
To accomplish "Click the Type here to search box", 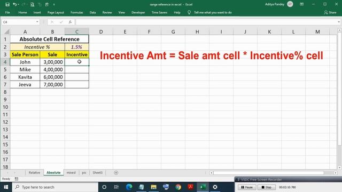I will 55,187.
